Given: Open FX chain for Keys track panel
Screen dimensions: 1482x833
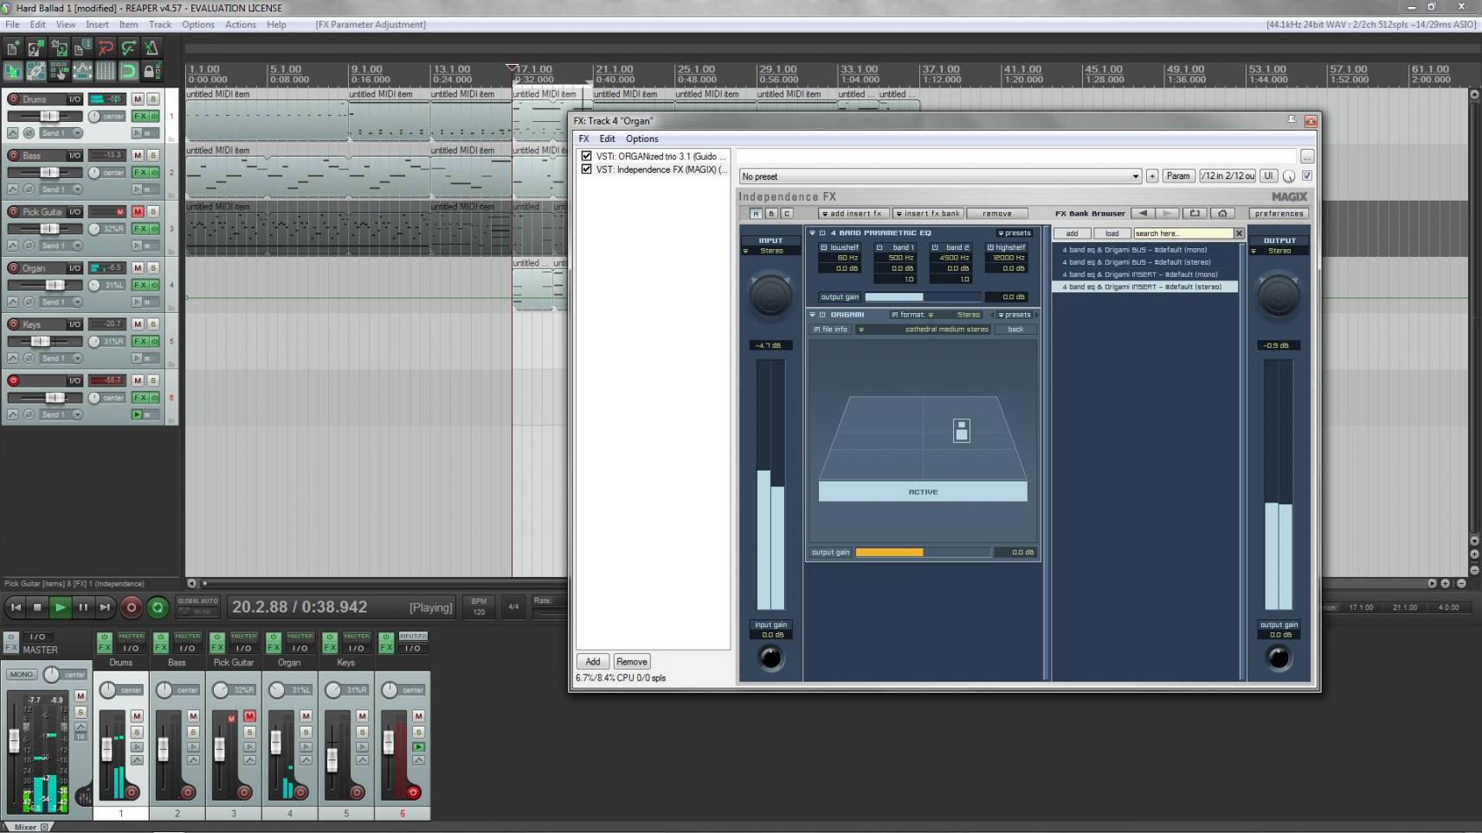Looking at the screenshot, I should (x=139, y=341).
